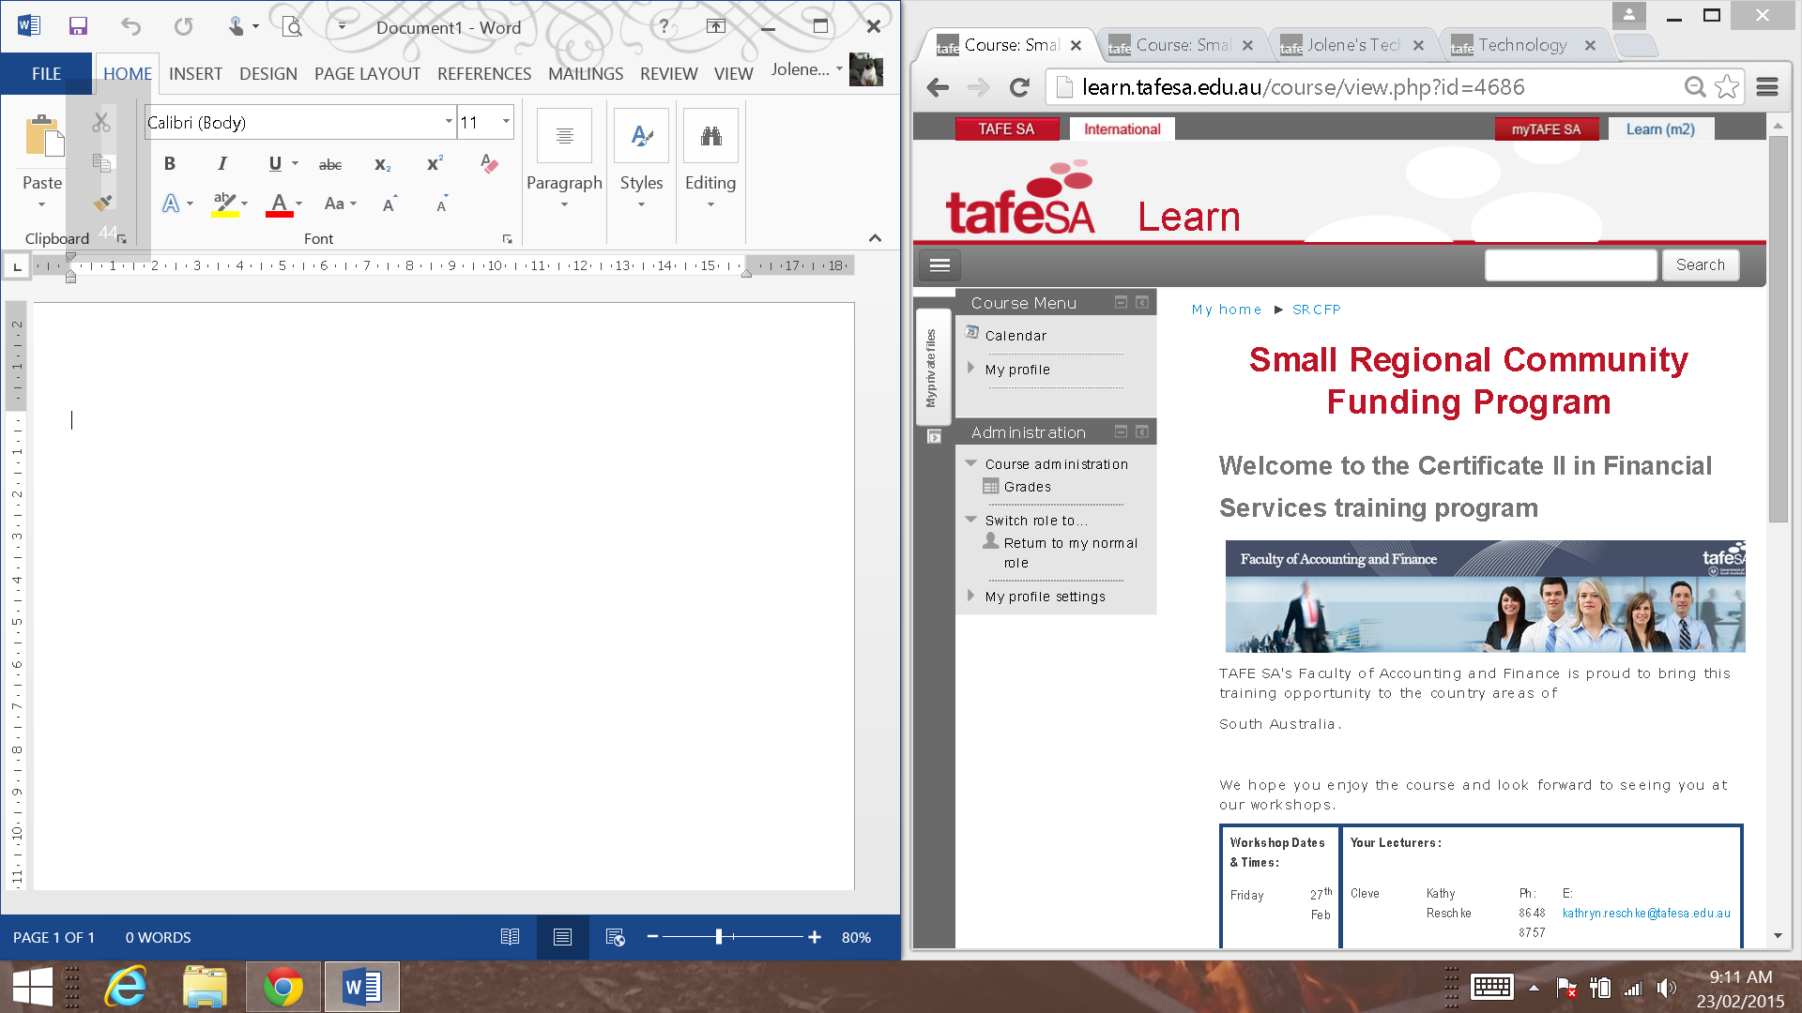The height and width of the screenshot is (1013, 1802).
Task: Open Chrome hamburger menu
Action: click(x=1767, y=87)
